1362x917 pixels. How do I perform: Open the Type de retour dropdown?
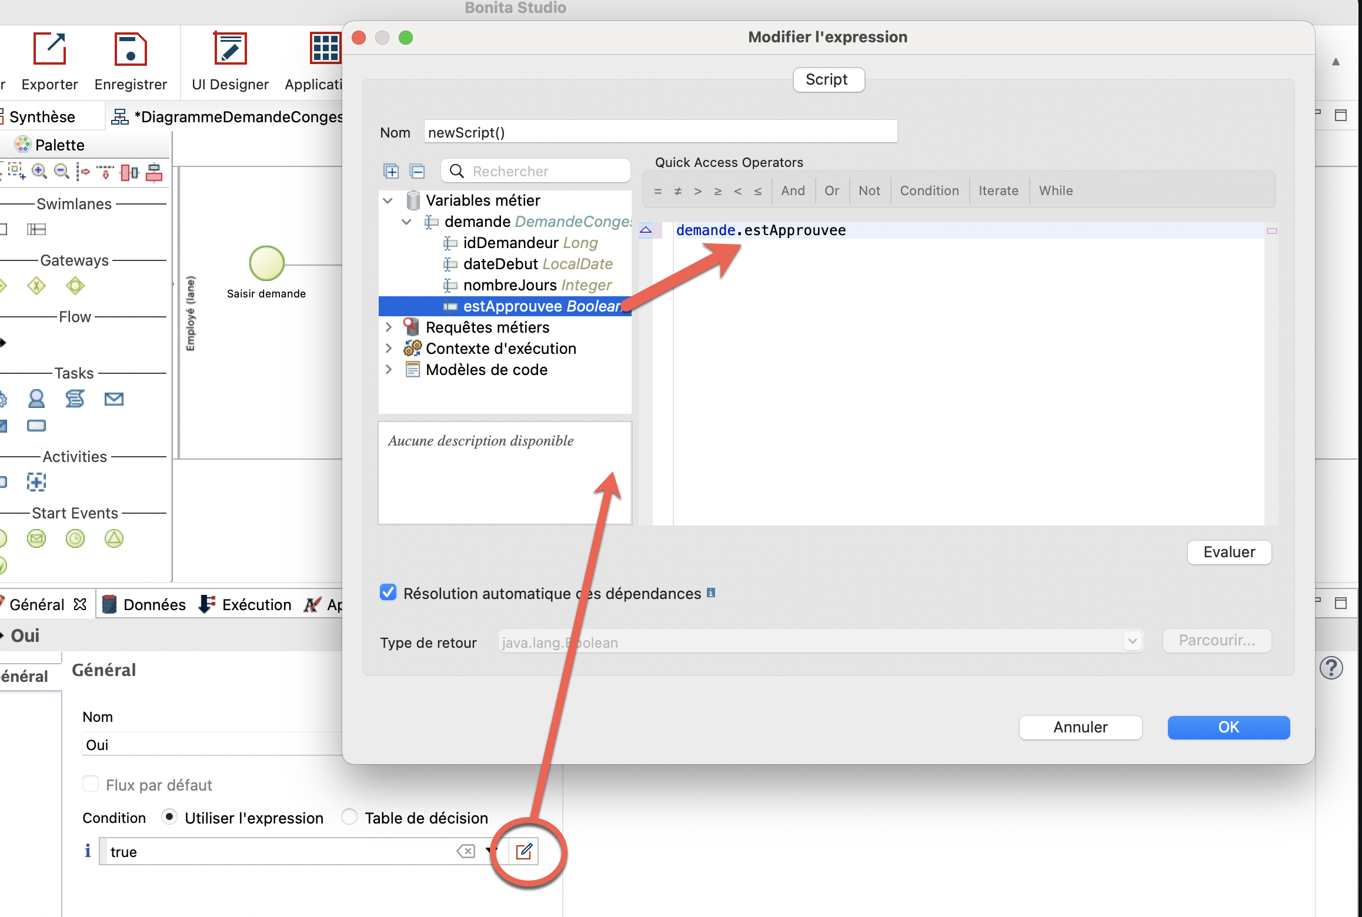tap(1132, 641)
